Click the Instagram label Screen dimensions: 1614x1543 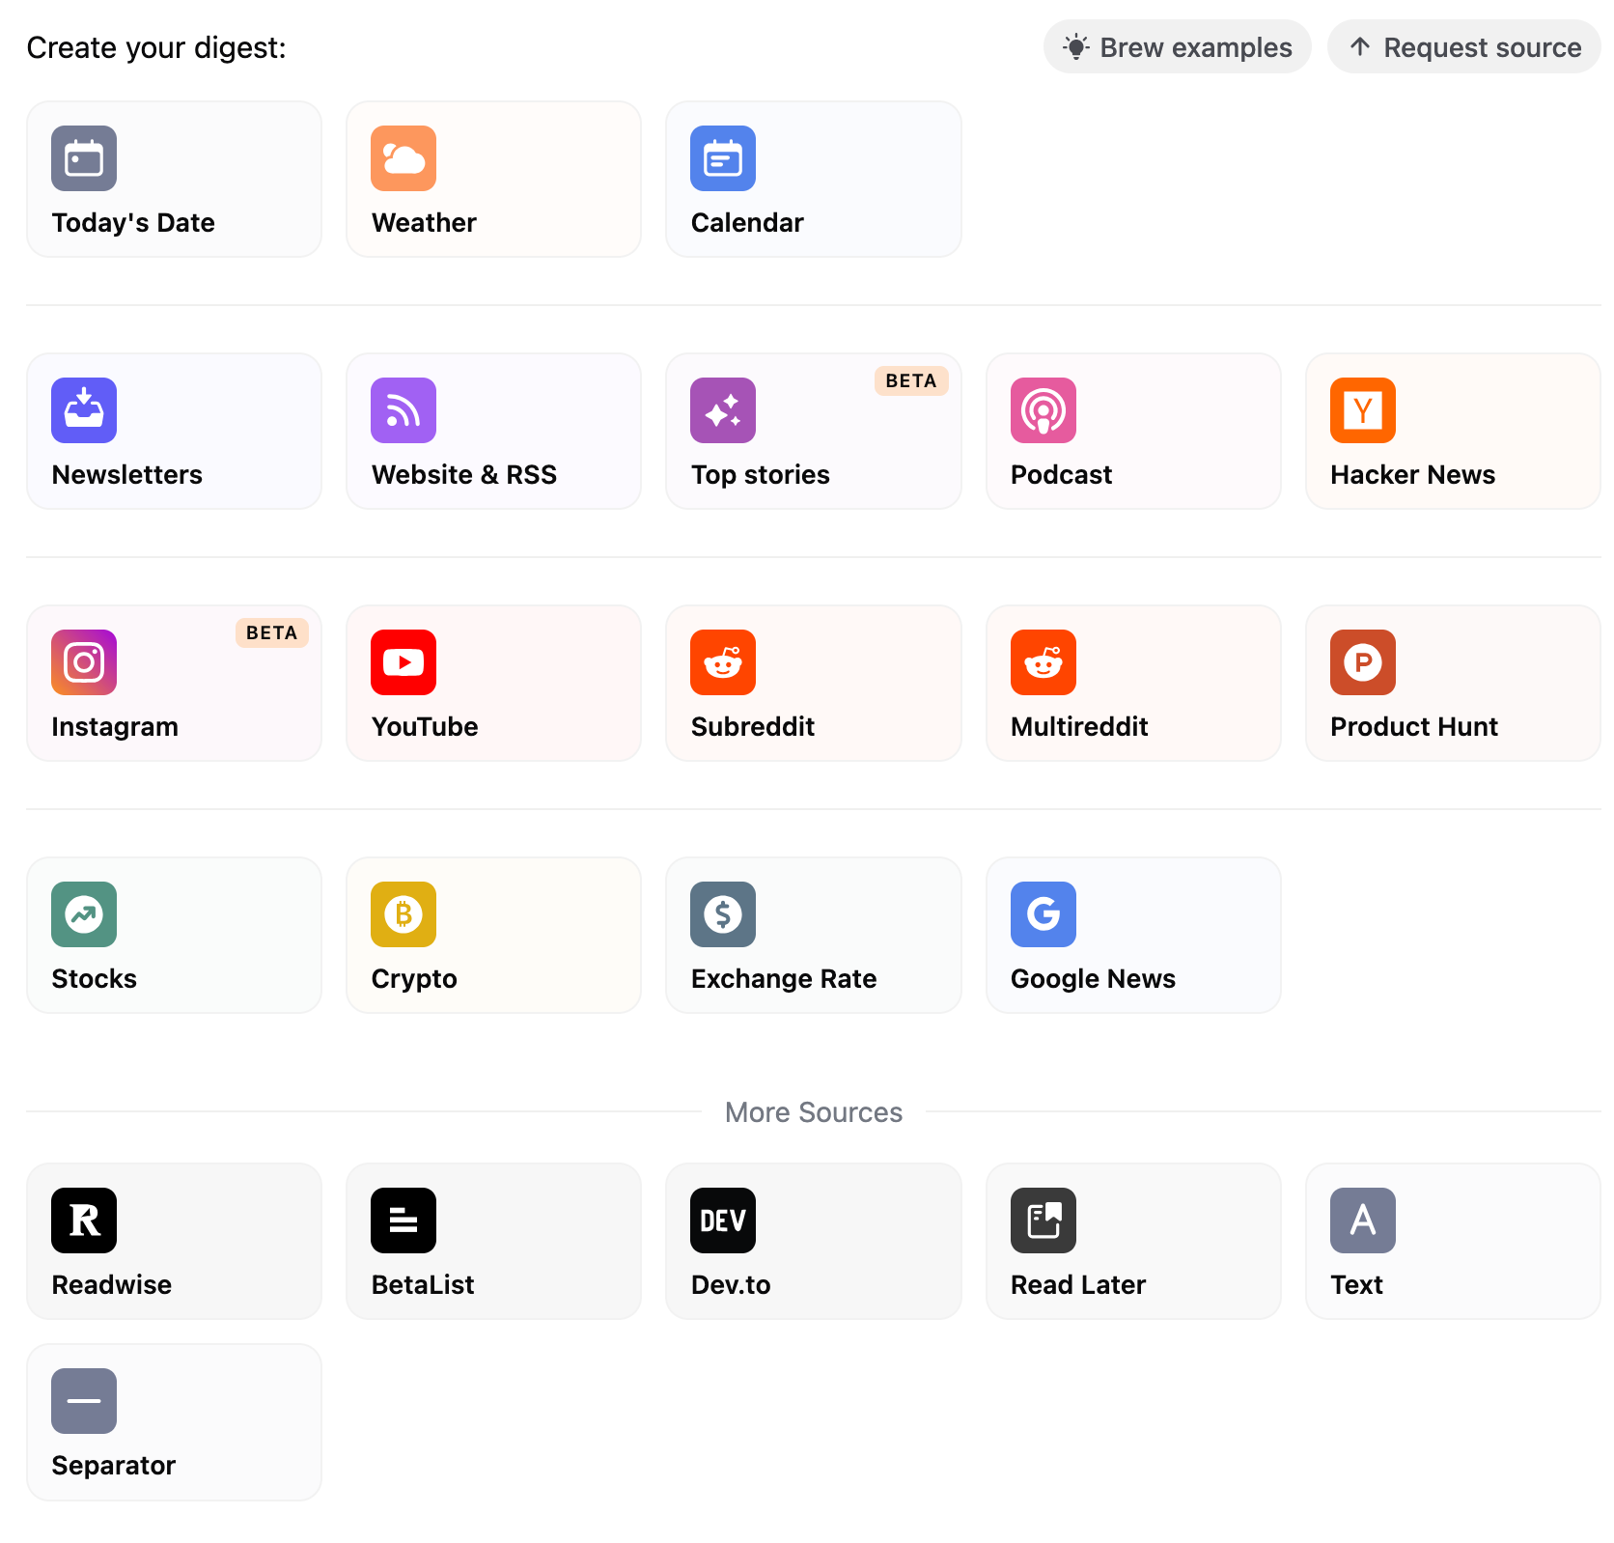[x=115, y=727]
